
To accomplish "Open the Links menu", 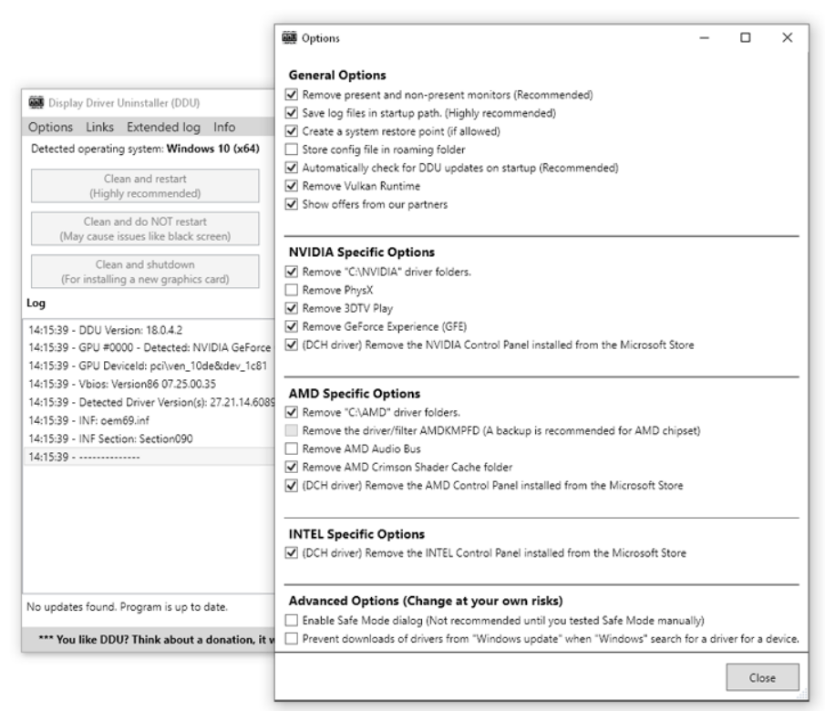I will [x=102, y=126].
